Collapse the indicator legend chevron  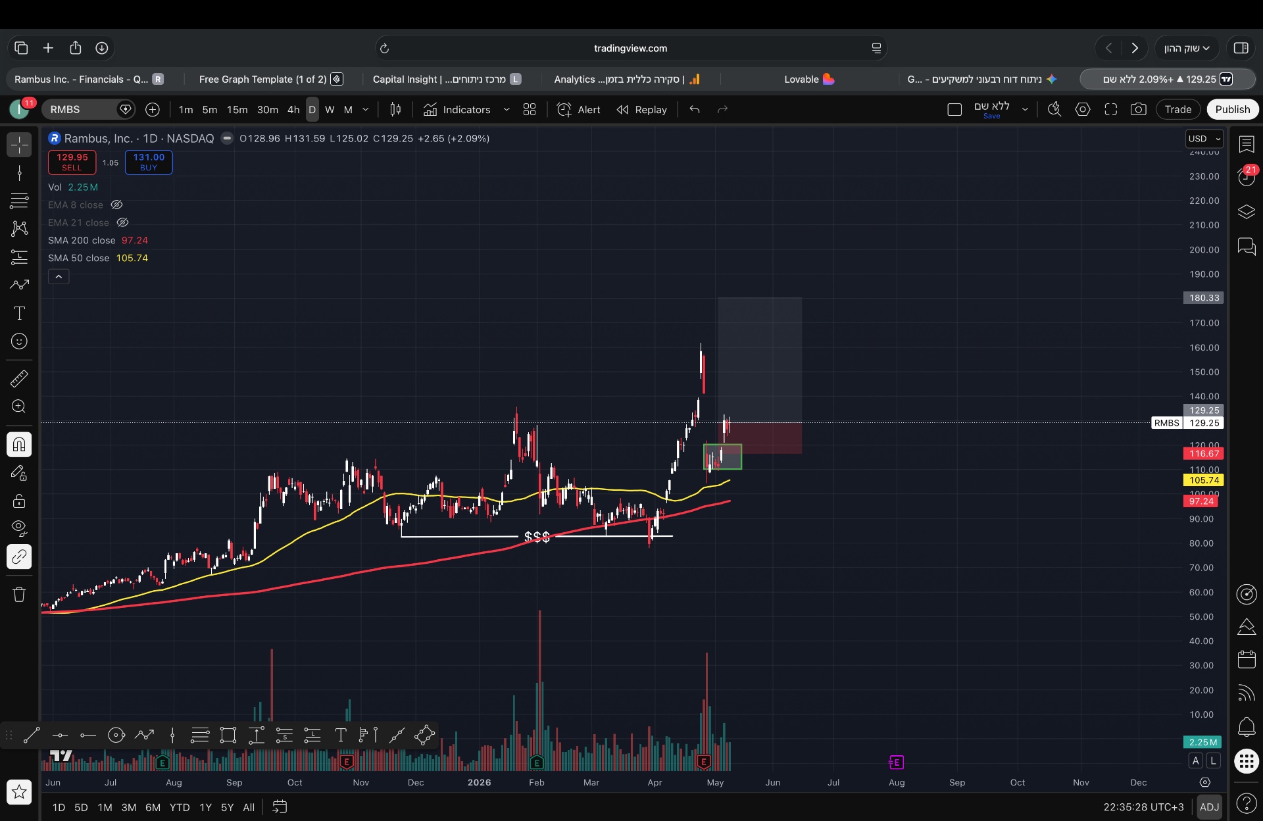59,277
